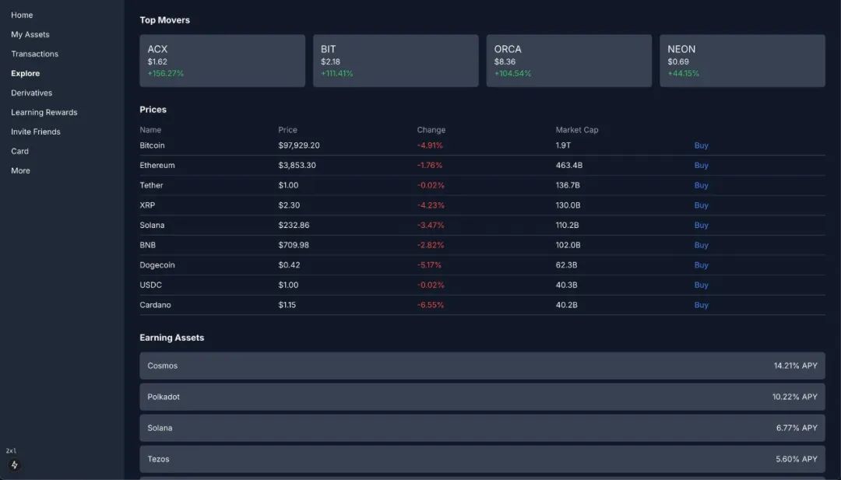Screen dimensions: 841x480
Task: Buy Ethereum from the price table
Action: coord(701,166)
